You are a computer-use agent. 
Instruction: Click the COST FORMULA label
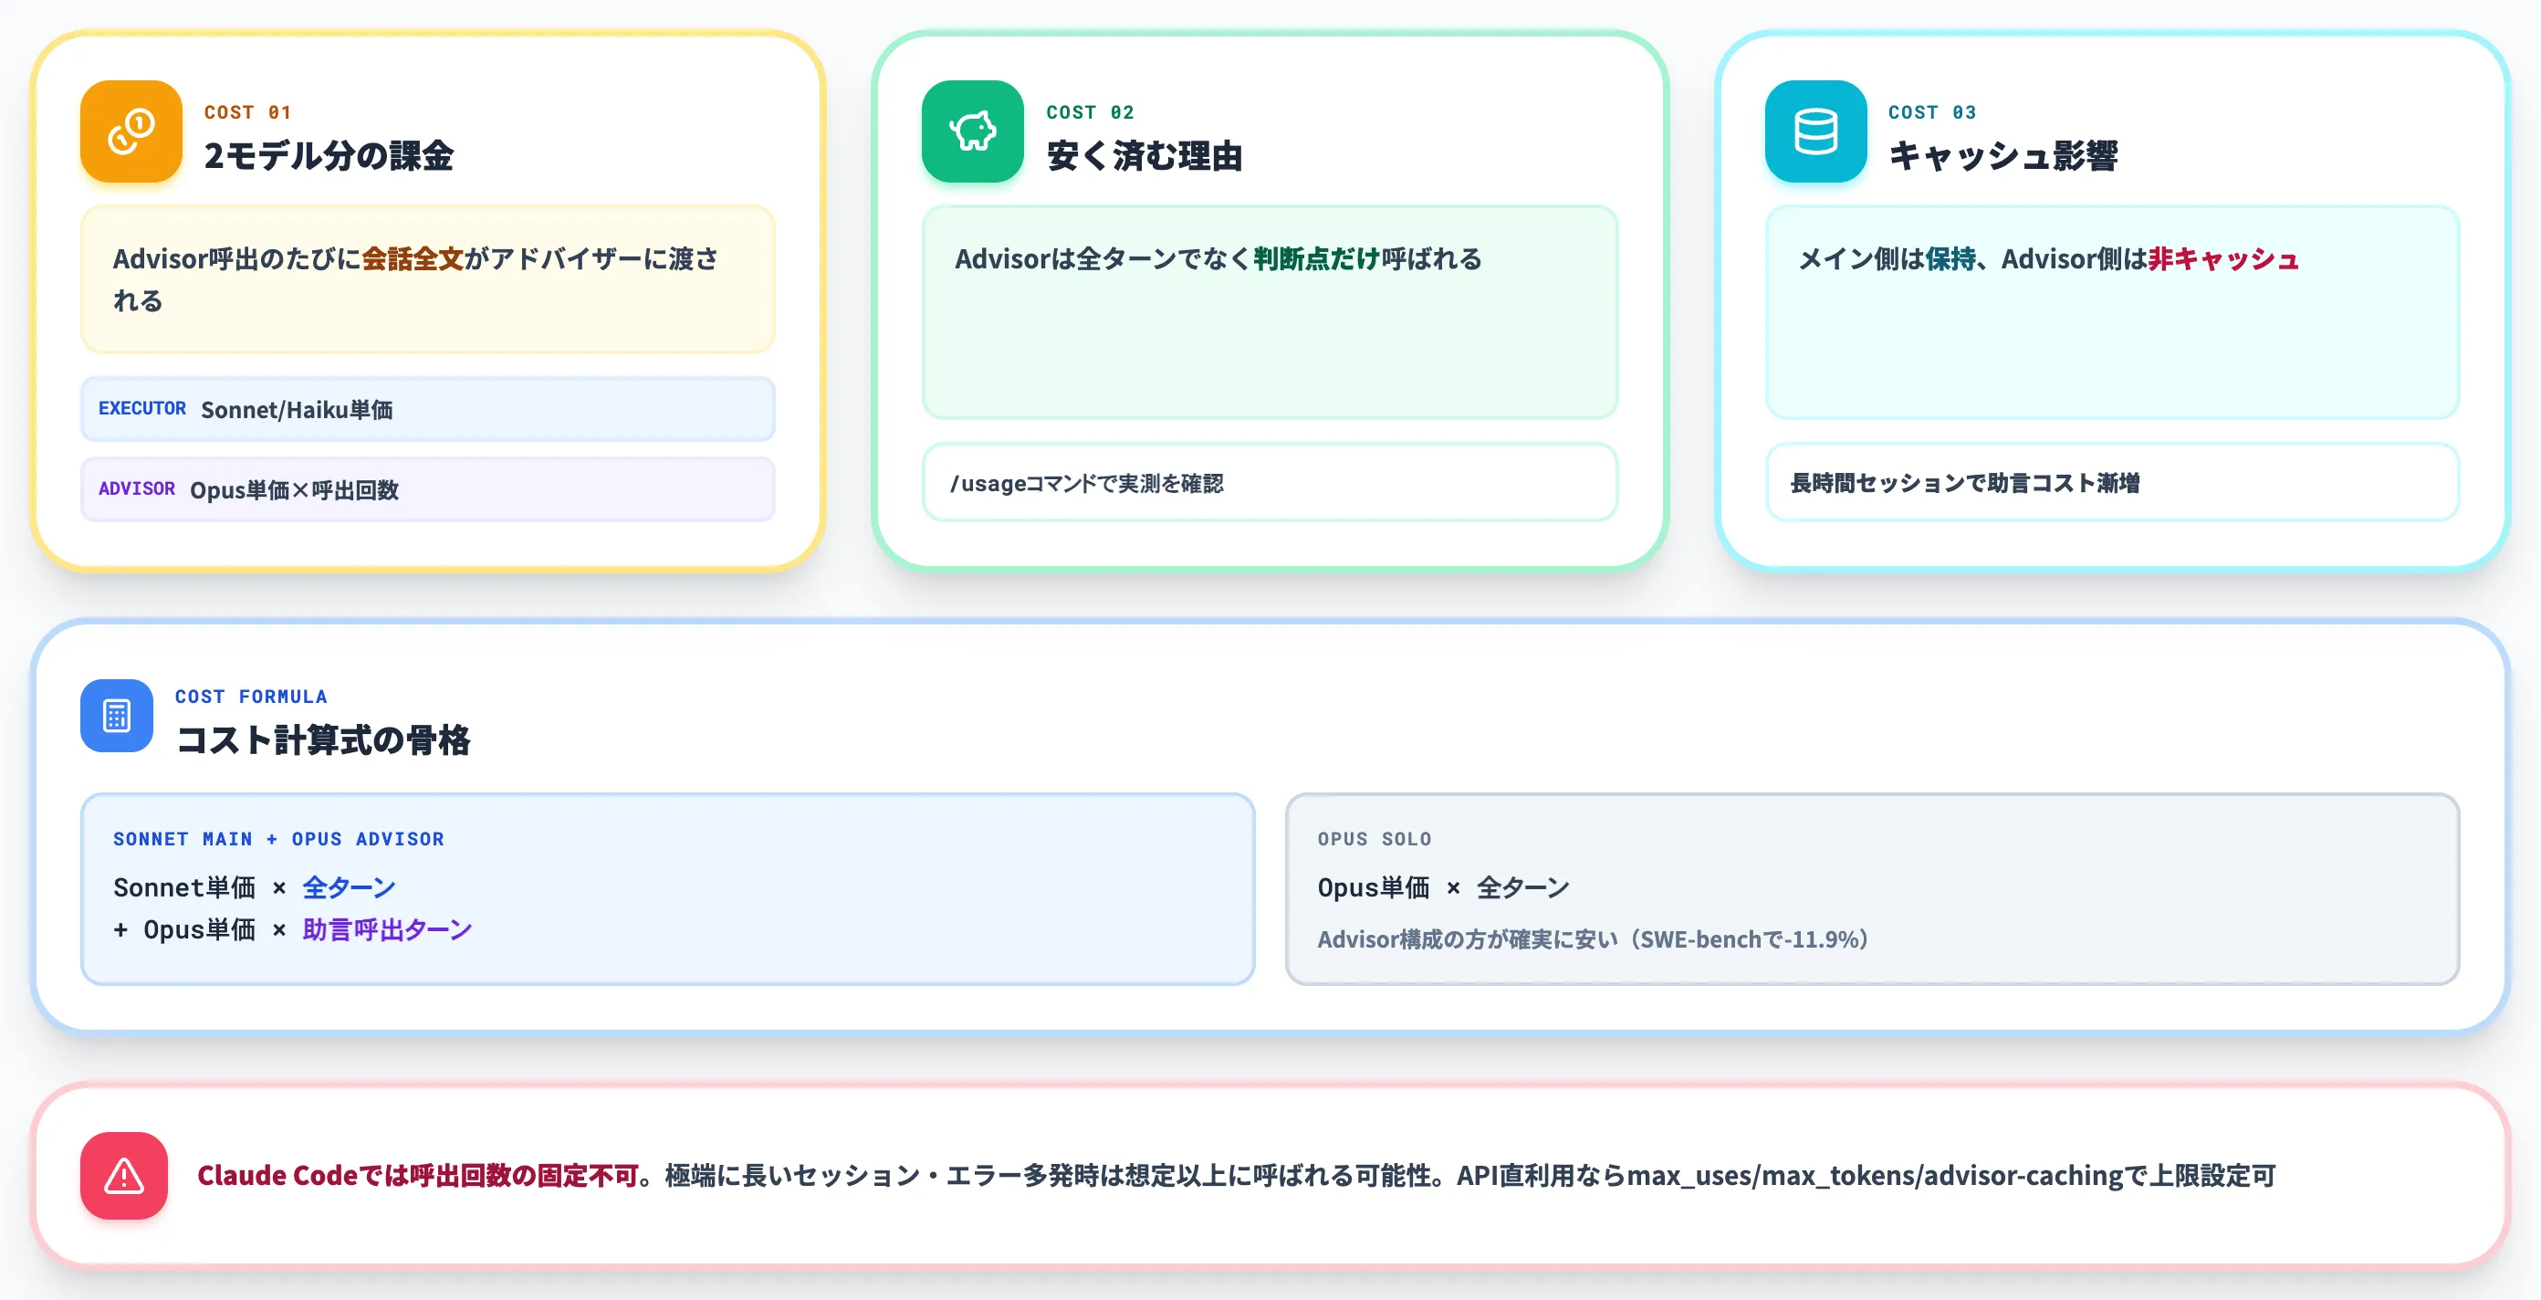click(251, 697)
